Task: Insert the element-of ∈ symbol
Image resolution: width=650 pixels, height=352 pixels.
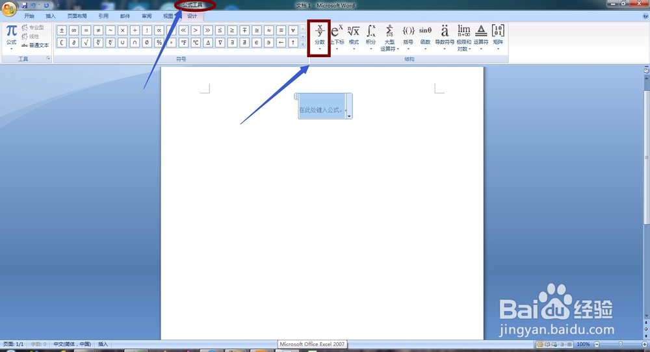Action: click(257, 42)
